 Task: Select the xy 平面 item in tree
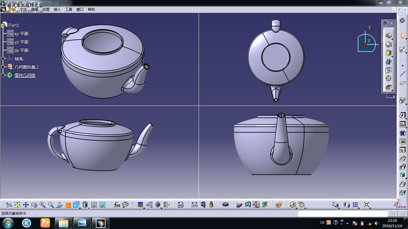[x=21, y=34]
